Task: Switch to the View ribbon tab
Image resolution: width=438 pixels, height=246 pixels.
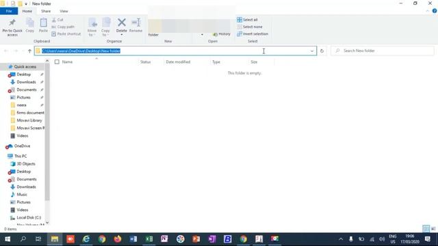Action: click(x=64, y=11)
